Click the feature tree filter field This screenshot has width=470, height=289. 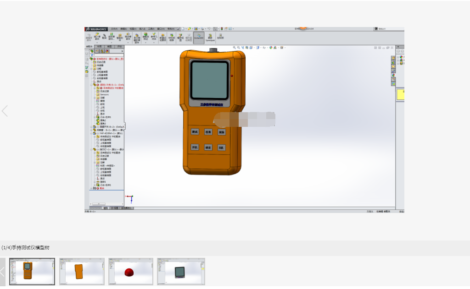pos(107,55)
